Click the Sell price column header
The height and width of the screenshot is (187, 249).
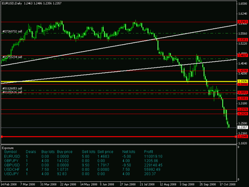pyautogui.click(x=105, y=152)
